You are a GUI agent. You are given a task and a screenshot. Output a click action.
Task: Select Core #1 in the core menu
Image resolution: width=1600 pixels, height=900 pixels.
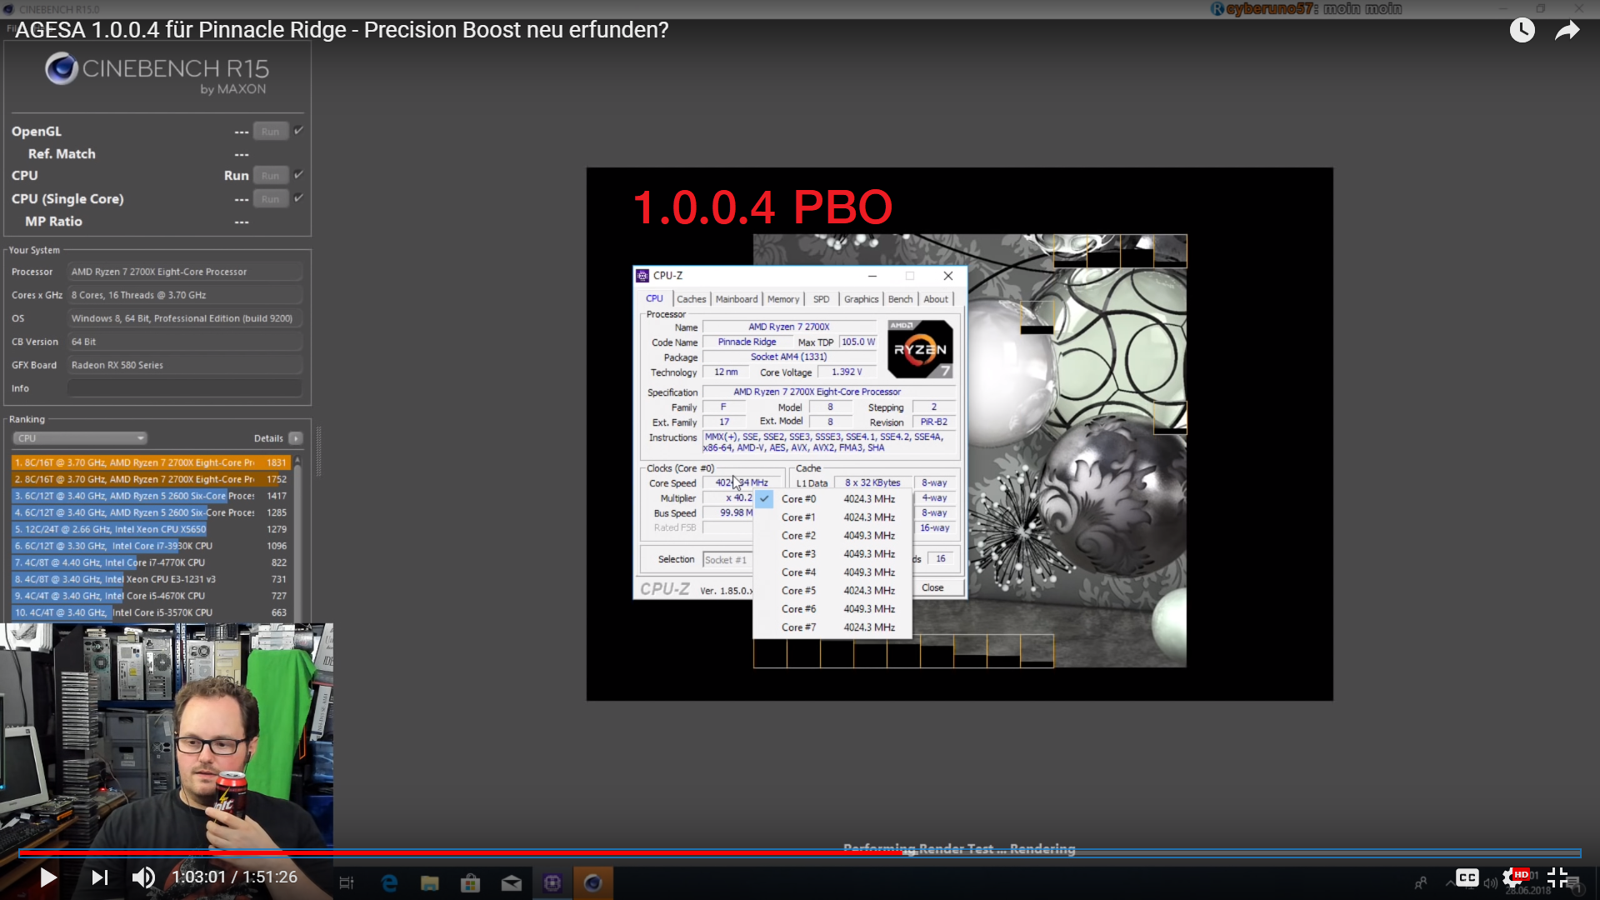tap(832, 517)
